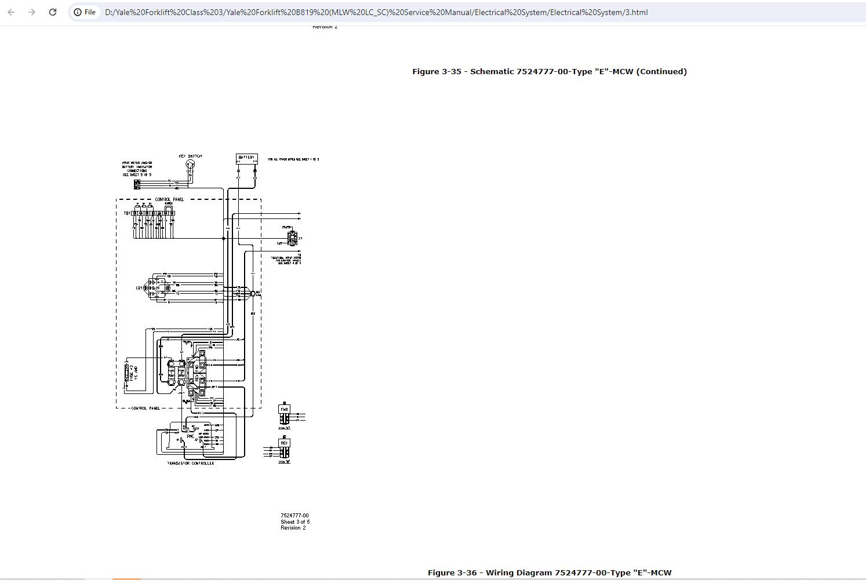Click the Figure 3-35 schematic caption
Viewport: 866px width, 580px height.
coord(550,72)
